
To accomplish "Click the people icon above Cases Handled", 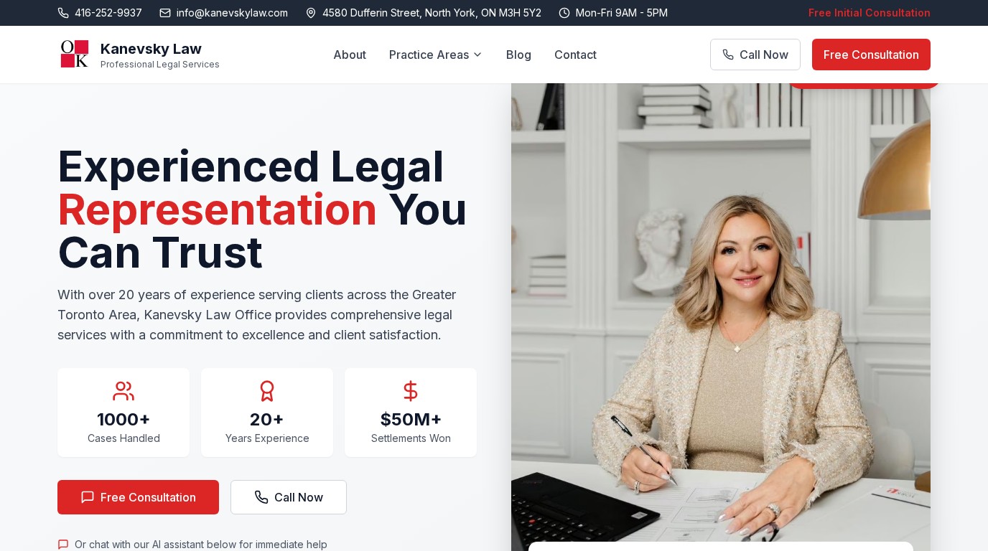I will tap(124, 391).
